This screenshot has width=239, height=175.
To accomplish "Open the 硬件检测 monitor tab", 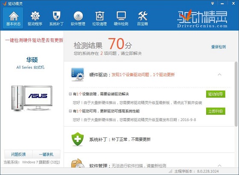I will pos(121,18).
